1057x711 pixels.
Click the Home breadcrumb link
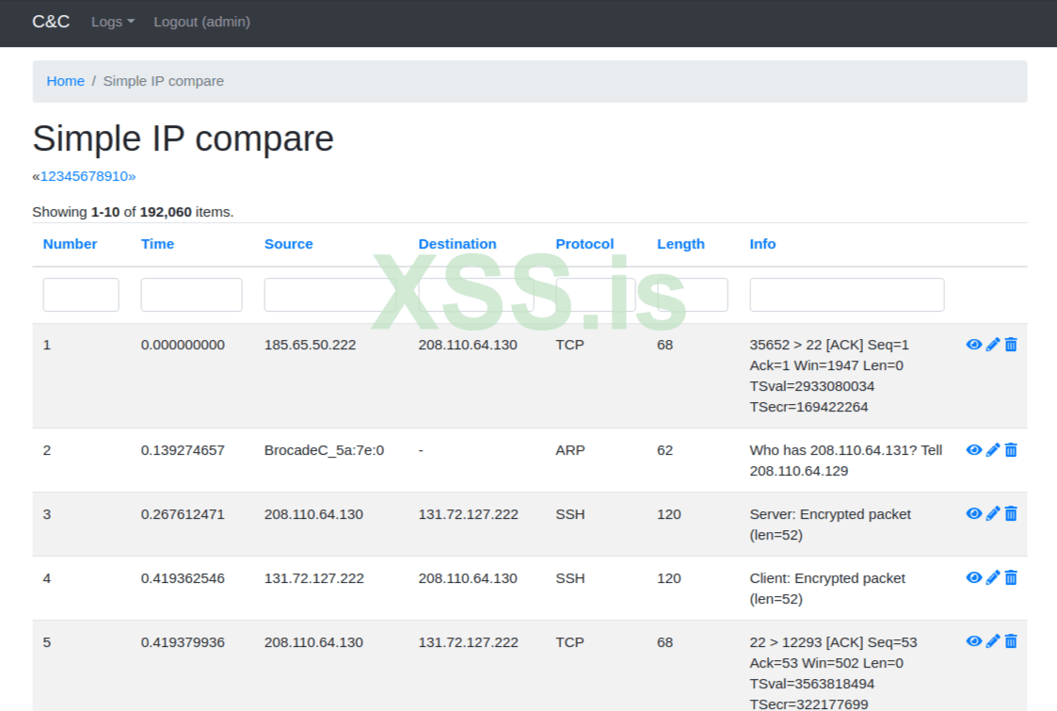coord(66,81)
